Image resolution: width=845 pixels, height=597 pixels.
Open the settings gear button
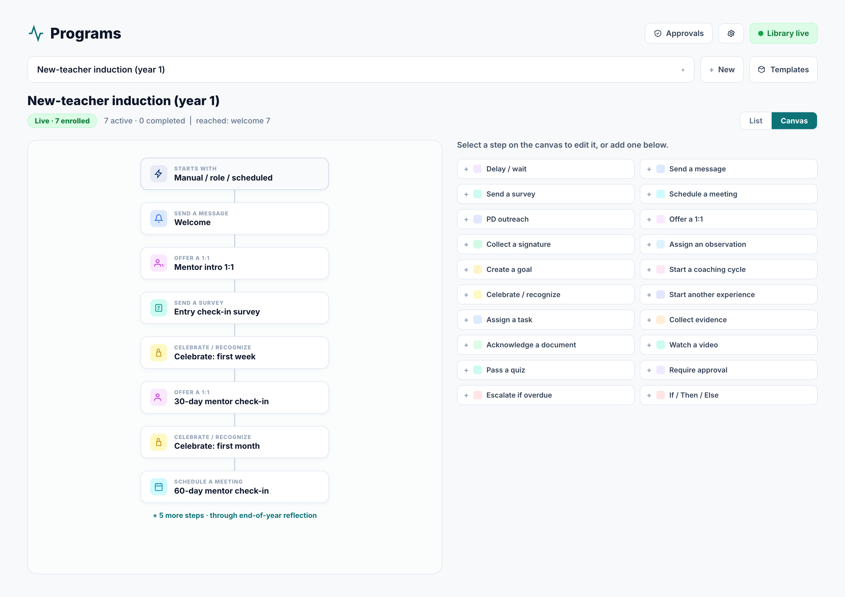[731, 33]
